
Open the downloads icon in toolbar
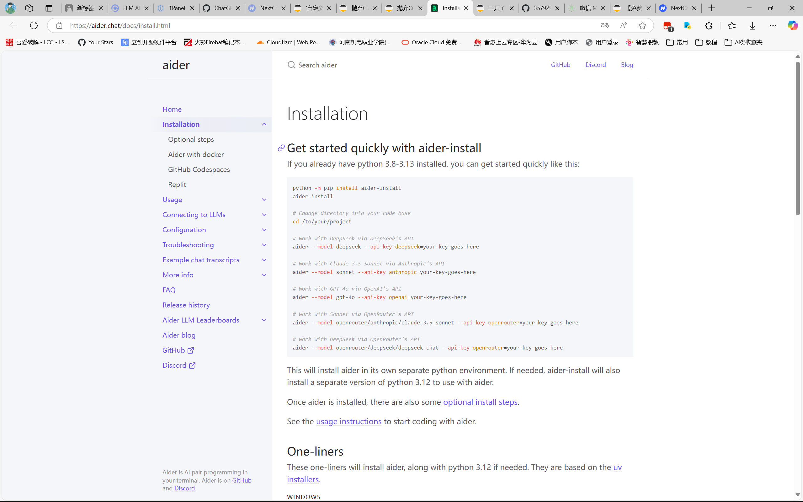752,25
